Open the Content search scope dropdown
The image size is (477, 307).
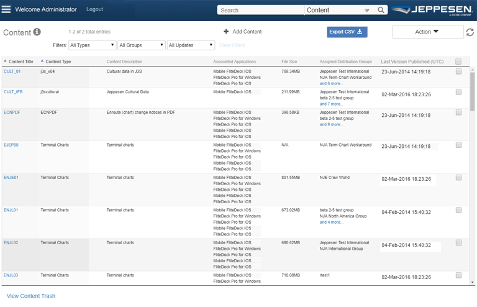338,10
